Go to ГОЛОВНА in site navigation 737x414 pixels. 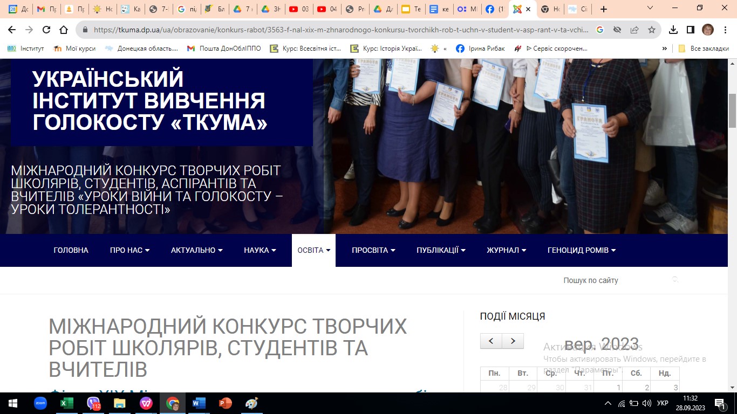71,250
